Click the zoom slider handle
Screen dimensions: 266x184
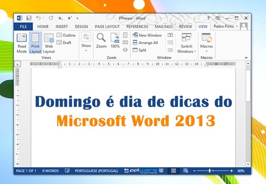tap(209, 171)
